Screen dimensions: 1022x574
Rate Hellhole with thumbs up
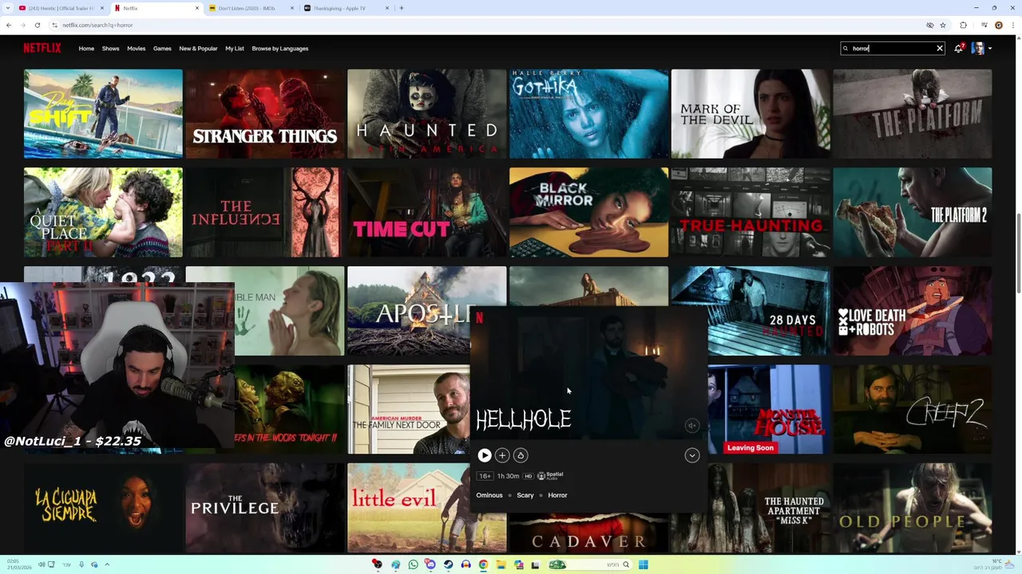[521, 455]
